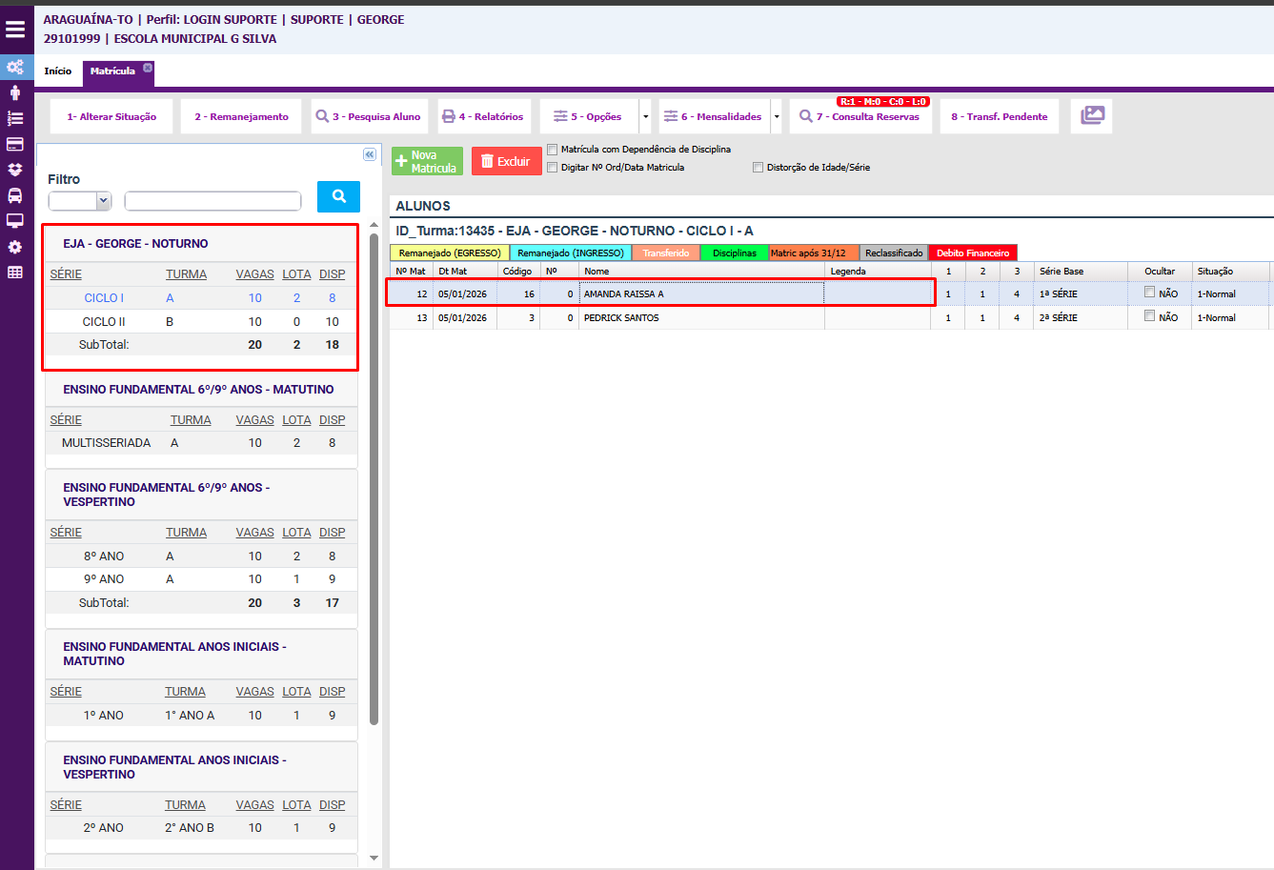This screenshot has height=870, width=1274.
Task: Click the Debito Financeiro red legend swatch
Action: [972, 253]
